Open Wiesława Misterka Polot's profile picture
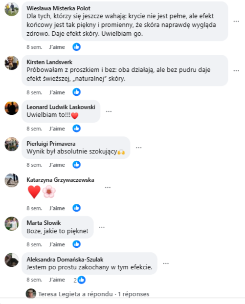This screenshot has width=245, height=304. [x=12, y=9]
